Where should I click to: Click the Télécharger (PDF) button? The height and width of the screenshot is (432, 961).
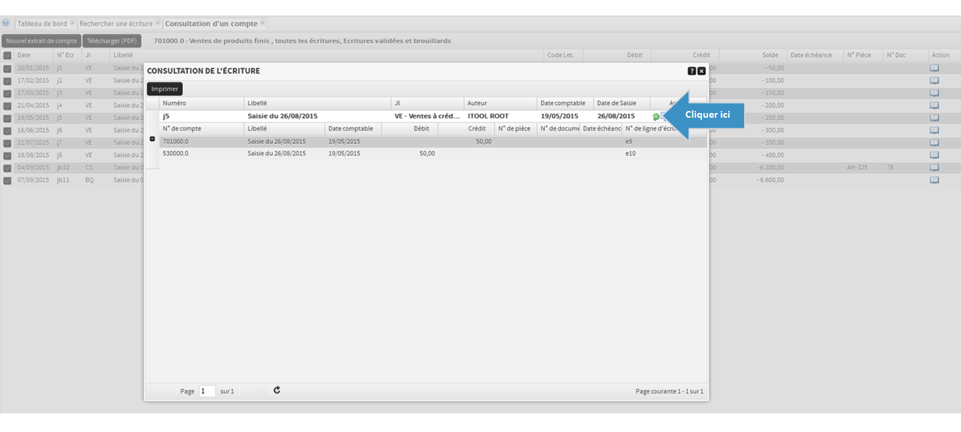112,41
